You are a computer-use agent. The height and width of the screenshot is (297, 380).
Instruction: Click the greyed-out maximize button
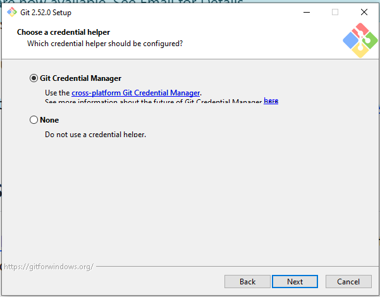[334, 12]
